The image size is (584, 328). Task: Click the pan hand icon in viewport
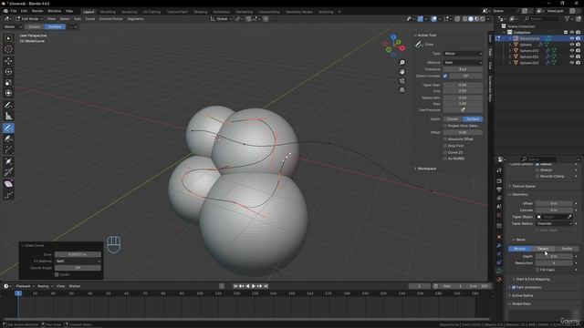(x=401, y=71)
